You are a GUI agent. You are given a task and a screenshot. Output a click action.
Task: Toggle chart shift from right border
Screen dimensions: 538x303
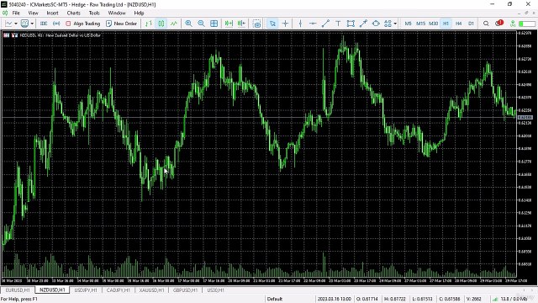(x=241, y=24)
